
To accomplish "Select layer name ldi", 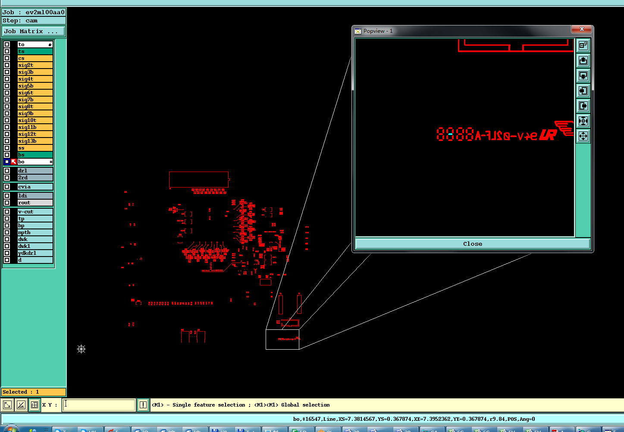I will click(35, 196).
